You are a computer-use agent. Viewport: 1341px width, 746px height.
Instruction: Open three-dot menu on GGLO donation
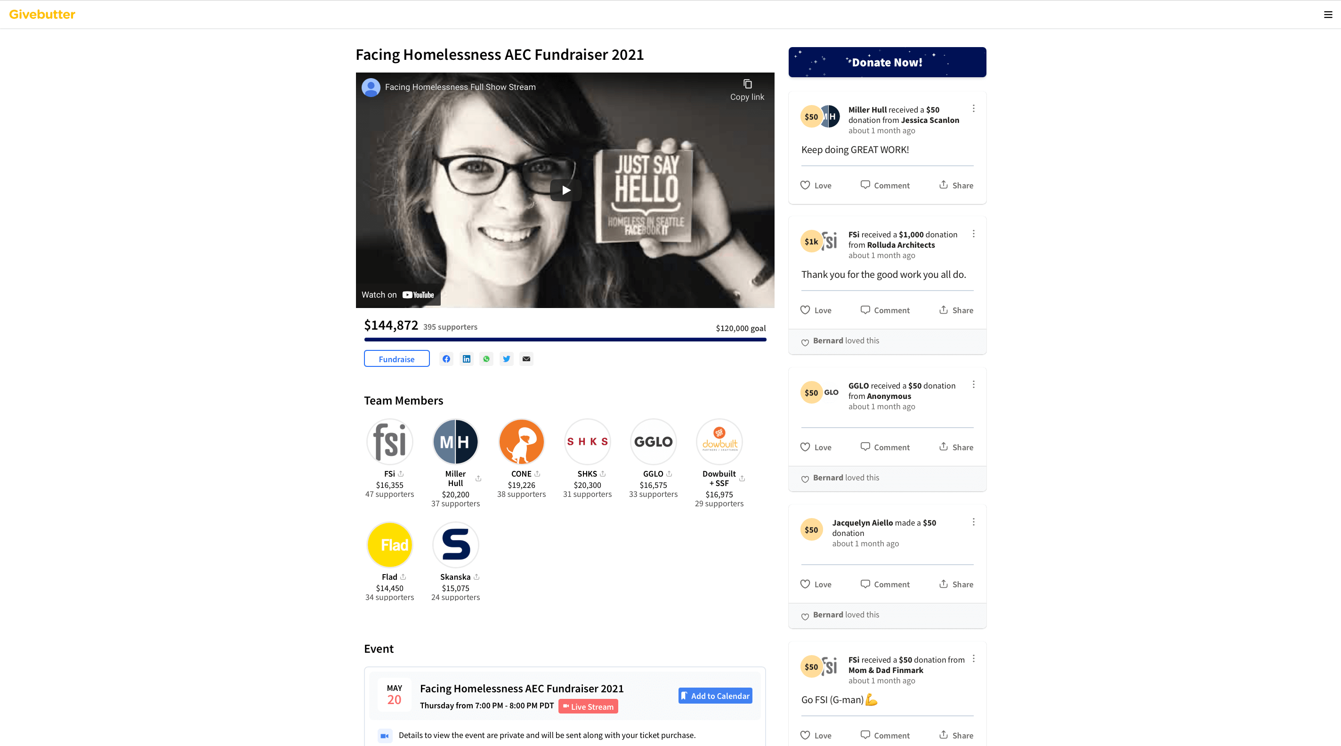(x=973, y=385)
